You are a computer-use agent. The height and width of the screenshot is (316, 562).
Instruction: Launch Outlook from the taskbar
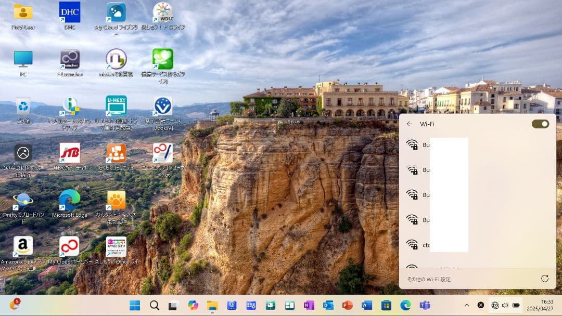327,306
